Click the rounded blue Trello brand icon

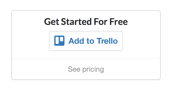coord(59,41)
